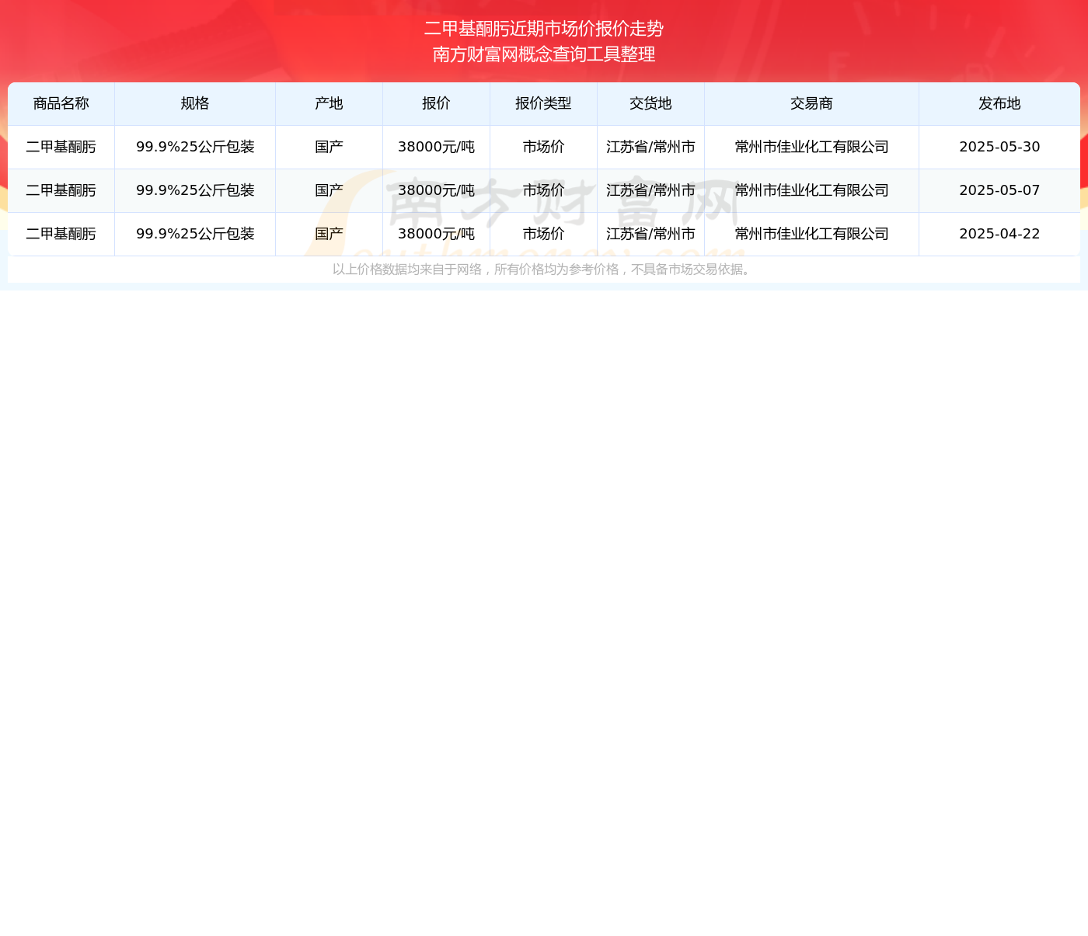Click 38000元/吨 in the 2025-04-22 row
Screen dimensions: 1088x936
click(436, 234)
